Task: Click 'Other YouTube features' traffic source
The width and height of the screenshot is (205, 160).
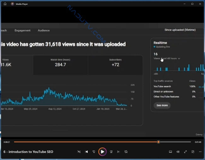Action: 166,97
